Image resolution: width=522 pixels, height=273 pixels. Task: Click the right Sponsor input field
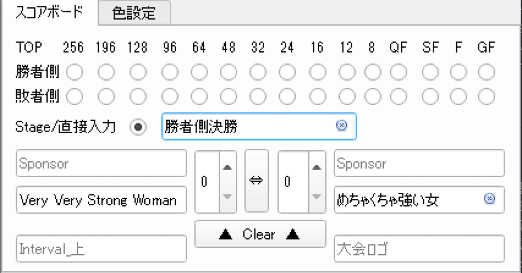click(419, 164)
